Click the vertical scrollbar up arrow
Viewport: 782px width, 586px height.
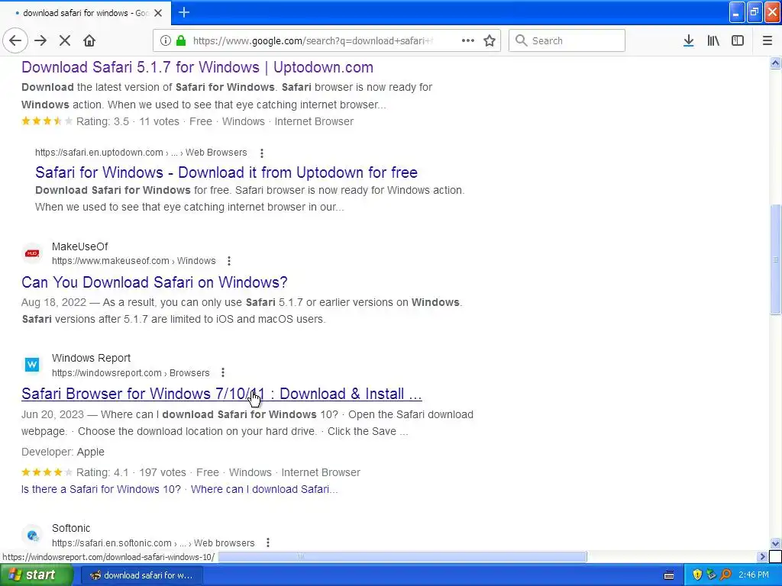776,63
